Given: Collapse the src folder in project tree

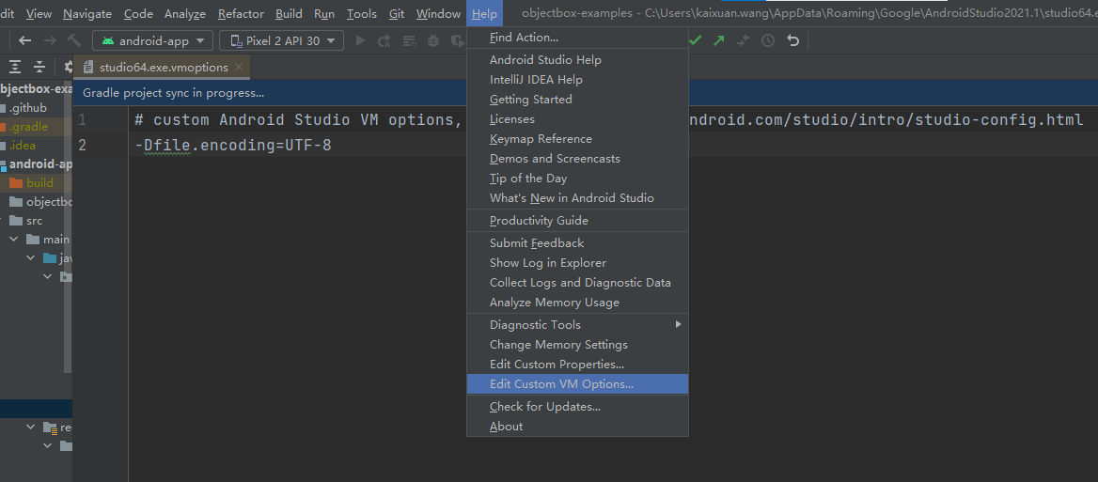Looking at the screenshot, I should [x=3, y=221].
